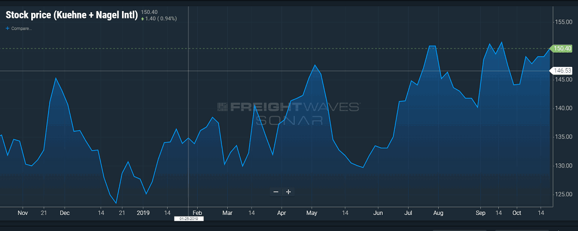The image size is (578, 231).
Task: Open the Compare... option
Action: [x=19, y=28]
